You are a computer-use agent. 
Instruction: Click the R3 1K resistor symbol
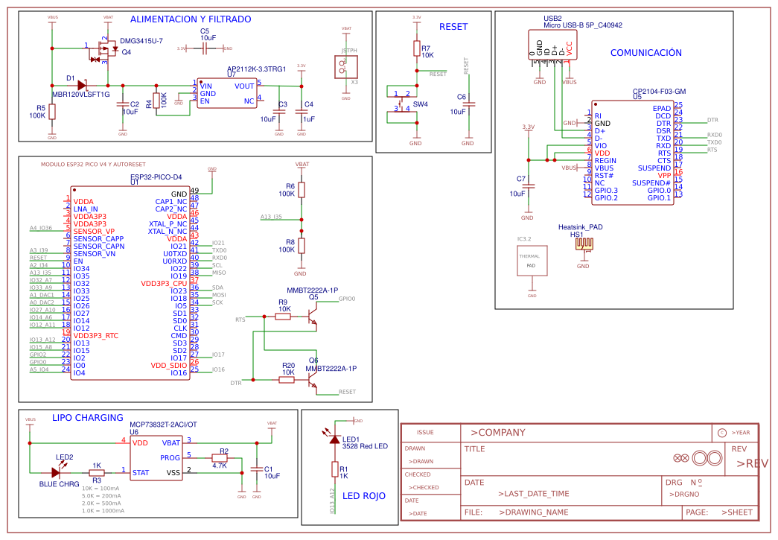(x=96, y=473)
